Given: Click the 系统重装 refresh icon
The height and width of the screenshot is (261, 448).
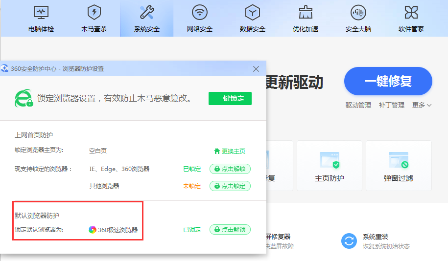Looking at the screenshot, I should pos(349,241).
